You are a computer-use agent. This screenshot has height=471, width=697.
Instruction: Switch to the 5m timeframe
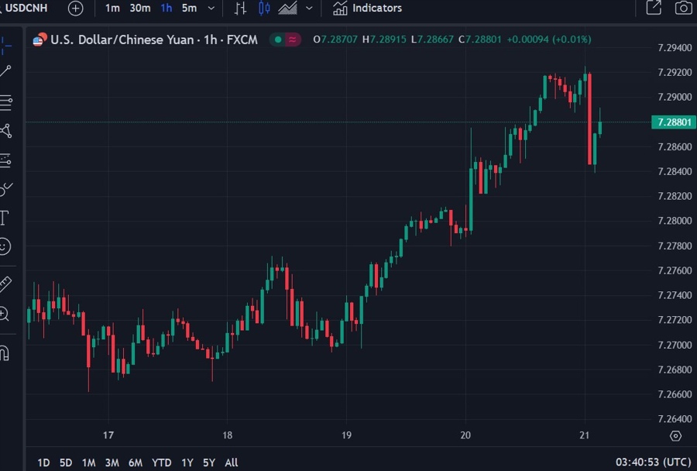pyautogui.click(x=190, y=8)
